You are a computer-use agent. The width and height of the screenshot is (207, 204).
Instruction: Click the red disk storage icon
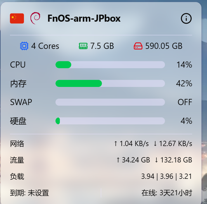[x=138, y=46]
